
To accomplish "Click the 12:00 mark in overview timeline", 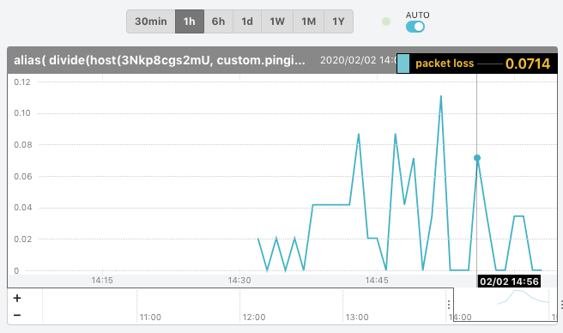I will tap(254, 318).
